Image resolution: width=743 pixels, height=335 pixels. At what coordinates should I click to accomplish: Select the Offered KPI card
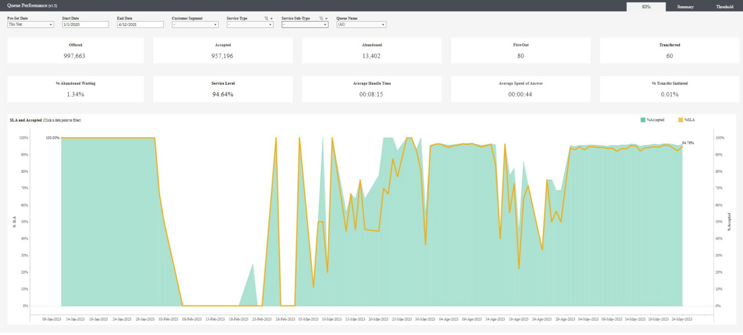click(x=75, y=50)
